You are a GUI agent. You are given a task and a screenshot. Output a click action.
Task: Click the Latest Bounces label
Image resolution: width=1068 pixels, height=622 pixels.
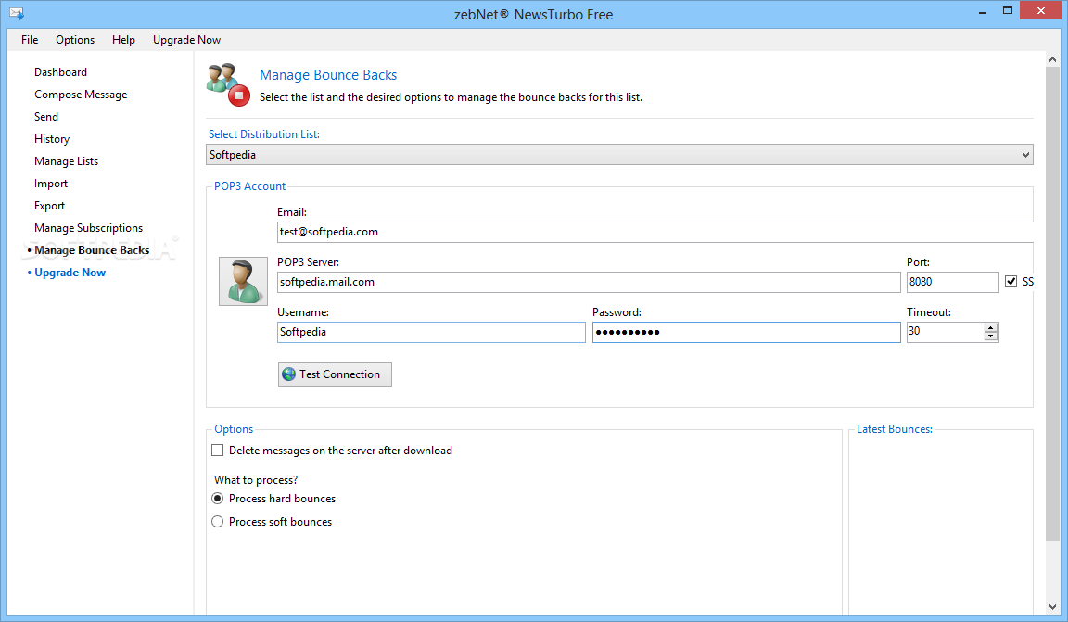click(895, 429)
